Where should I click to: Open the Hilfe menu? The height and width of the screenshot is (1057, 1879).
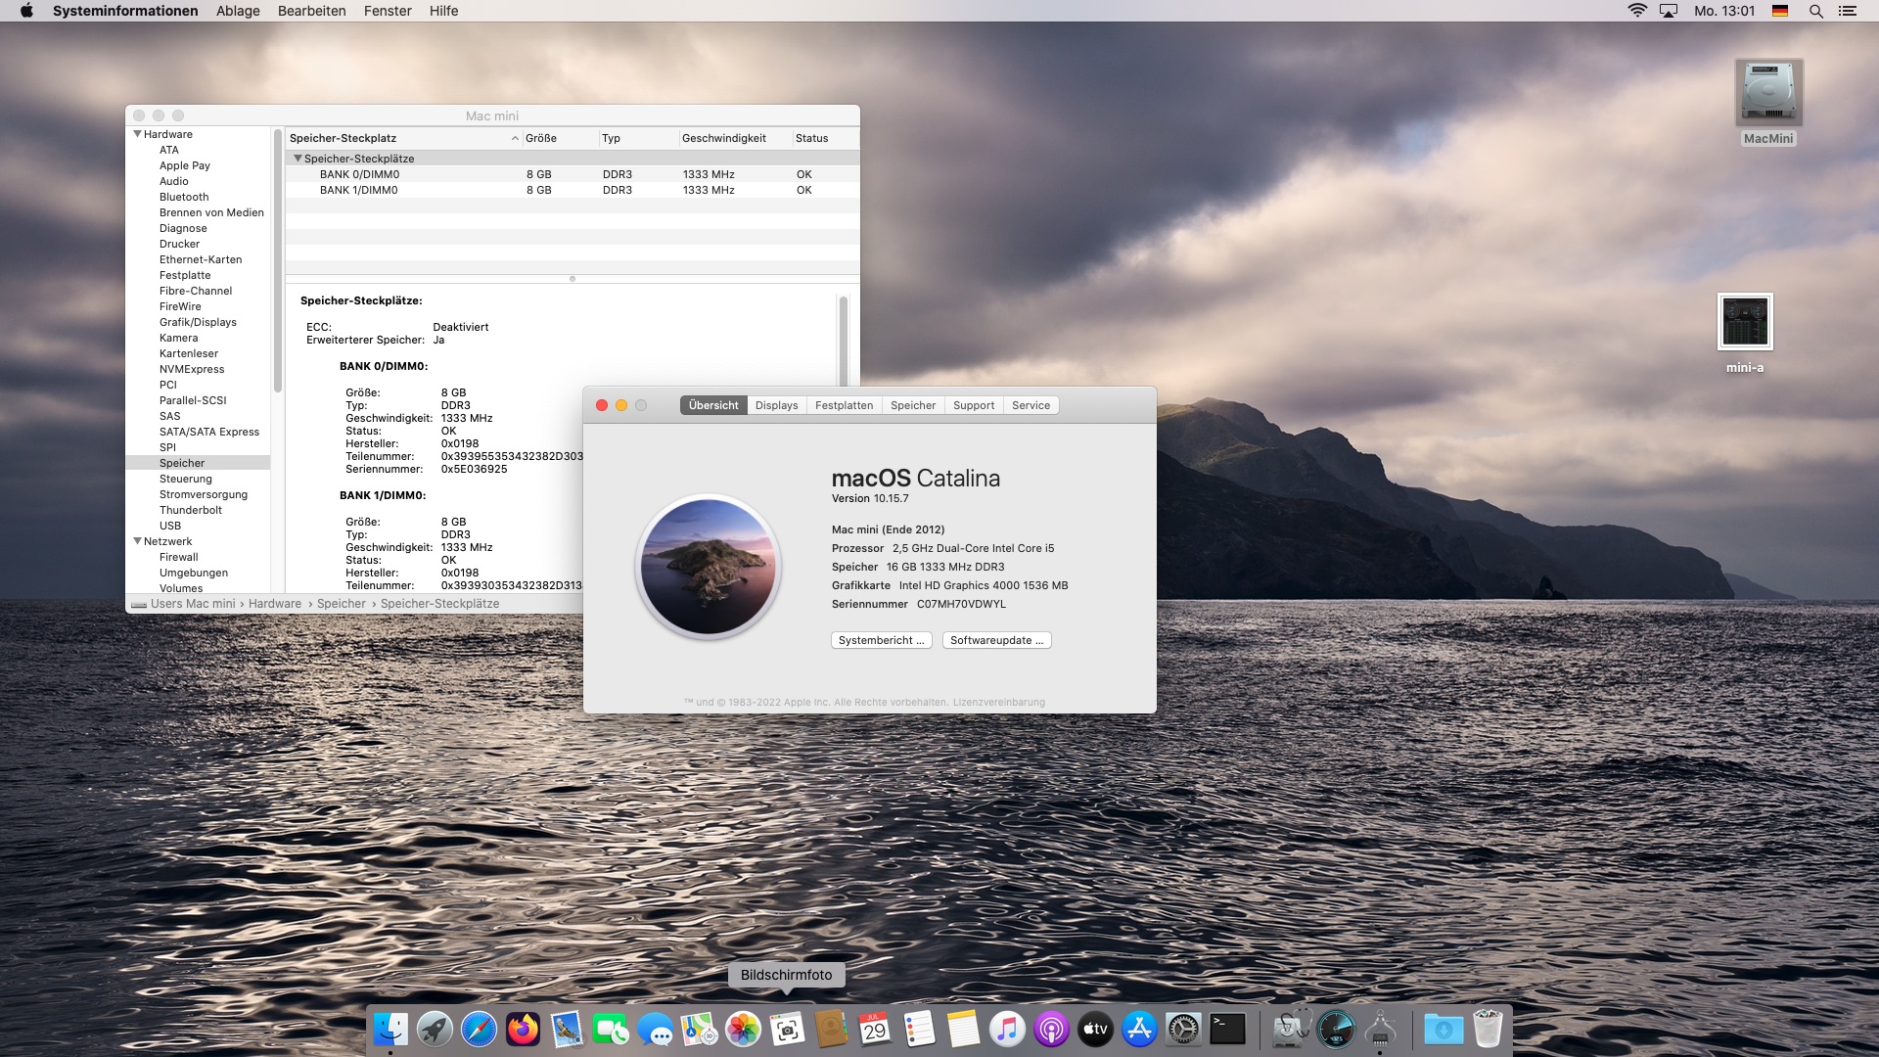point(443,11)
